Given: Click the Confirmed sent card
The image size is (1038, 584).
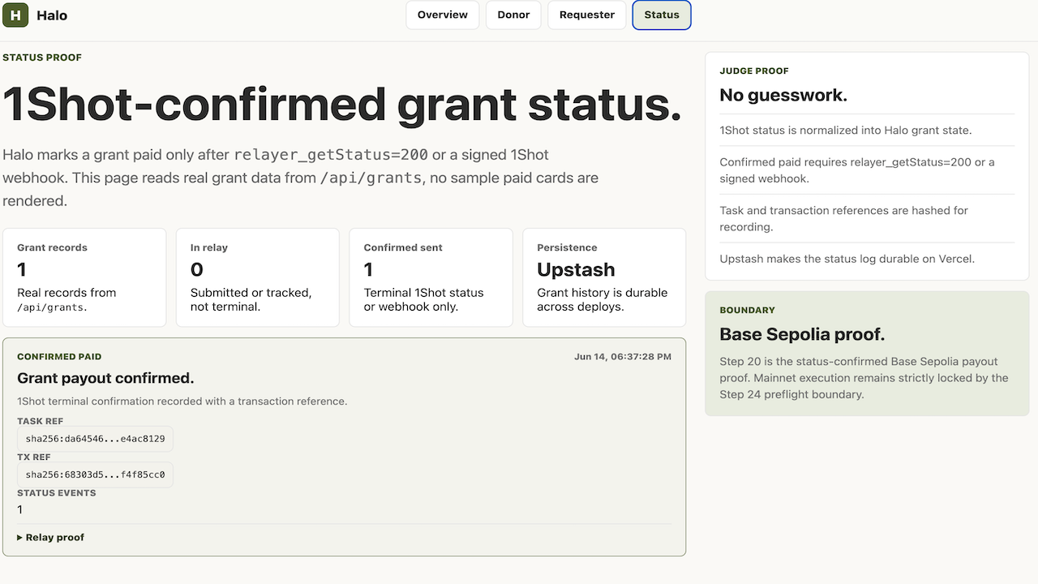Looking at the screenshot, I should coord(431,277).
